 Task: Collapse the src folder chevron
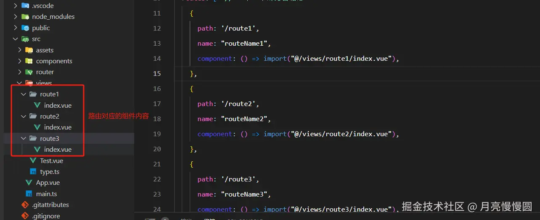[16, 39]
